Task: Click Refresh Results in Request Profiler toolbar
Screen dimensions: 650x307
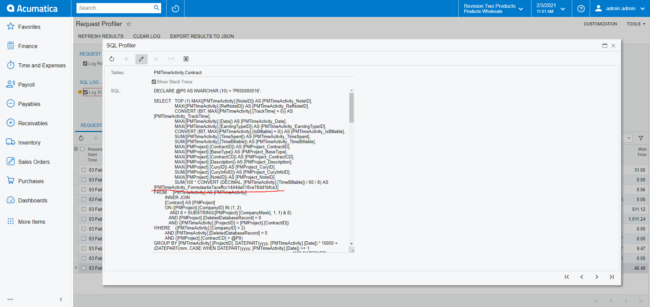Action: (x=101, y=36)
